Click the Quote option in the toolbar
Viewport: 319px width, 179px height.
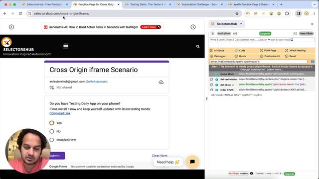coord(240,56)
